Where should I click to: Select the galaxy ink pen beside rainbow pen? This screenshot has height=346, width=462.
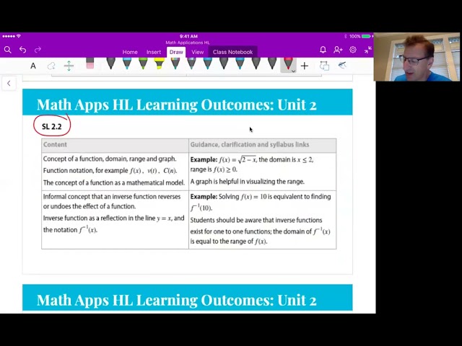[191, 63]
